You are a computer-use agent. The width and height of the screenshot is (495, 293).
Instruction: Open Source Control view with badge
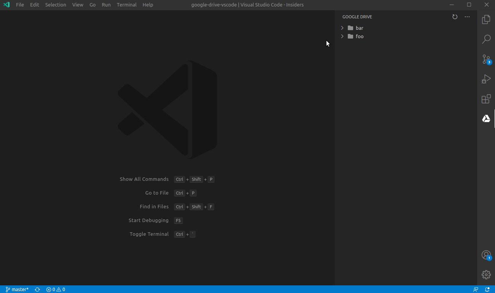(486, 59)
